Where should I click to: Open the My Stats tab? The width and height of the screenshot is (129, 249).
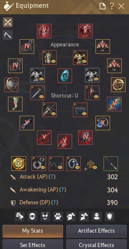click(x=33, y=231)
